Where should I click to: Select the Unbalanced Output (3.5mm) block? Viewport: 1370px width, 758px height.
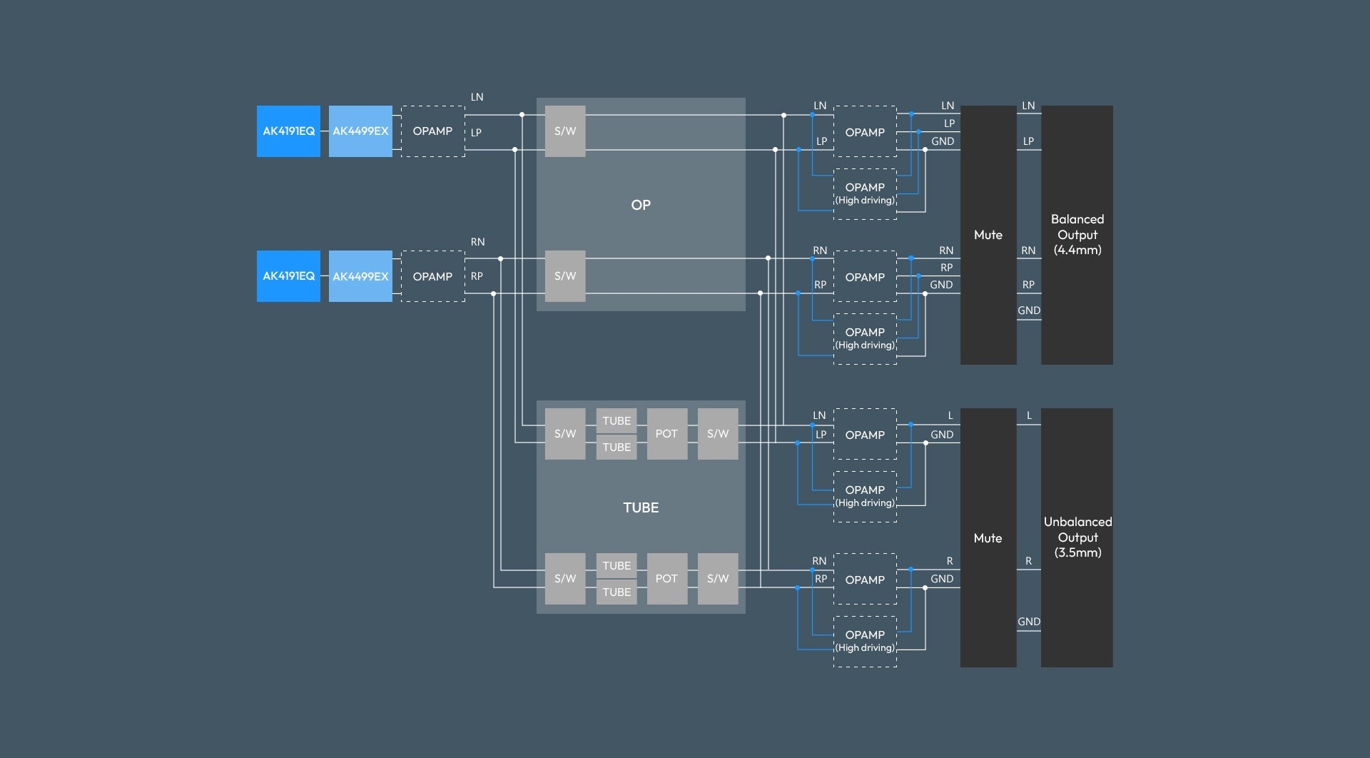pos(1077,538)
